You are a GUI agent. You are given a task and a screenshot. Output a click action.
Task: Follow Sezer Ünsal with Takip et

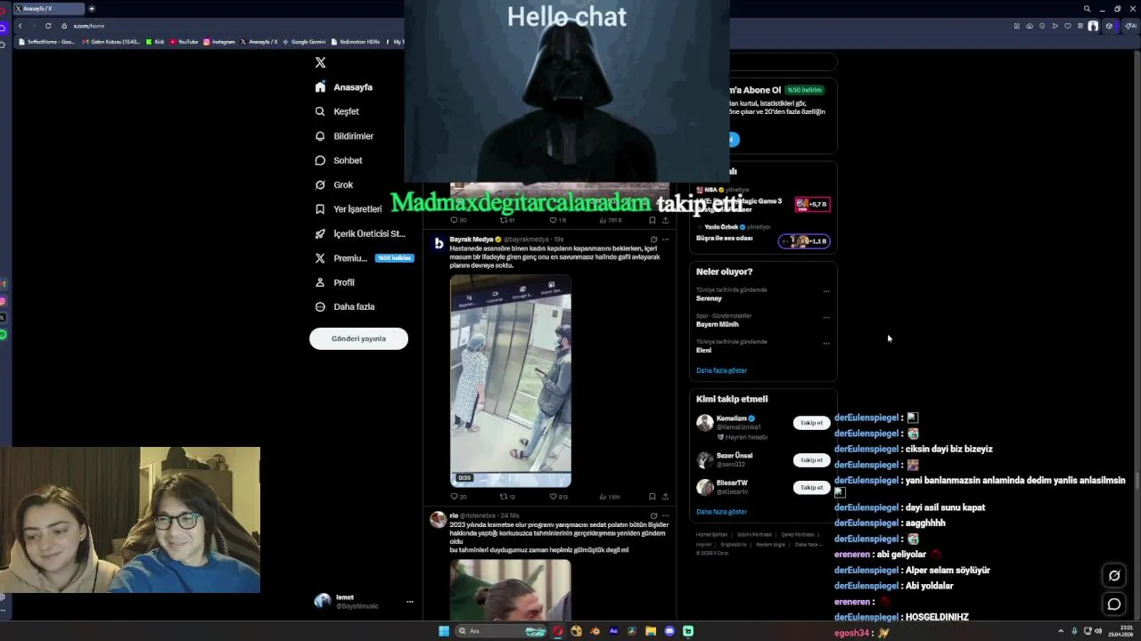[811, 460]
